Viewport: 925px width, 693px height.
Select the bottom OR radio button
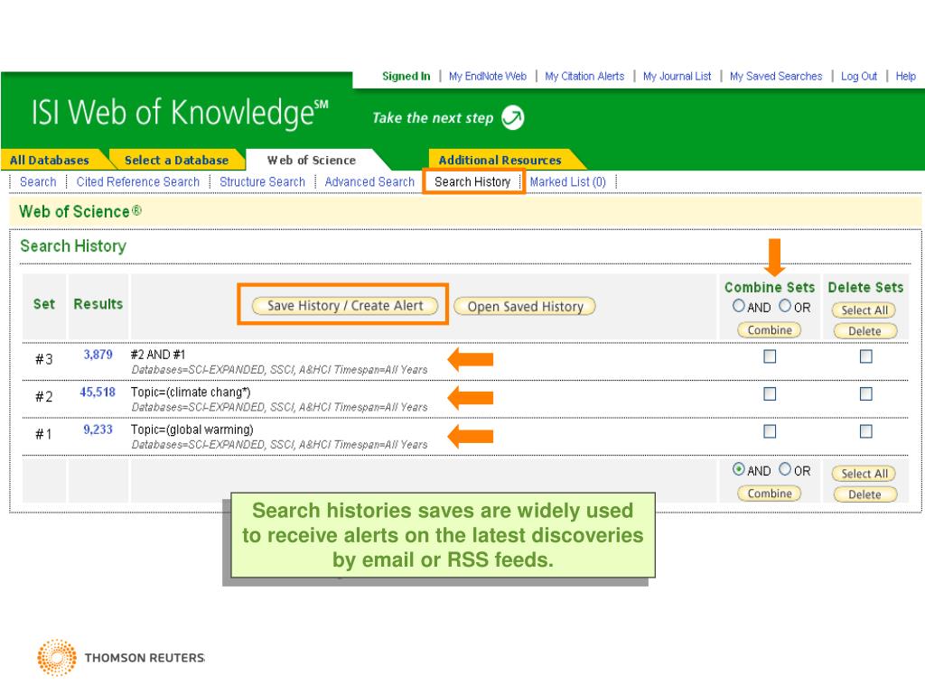coord(785,469)
